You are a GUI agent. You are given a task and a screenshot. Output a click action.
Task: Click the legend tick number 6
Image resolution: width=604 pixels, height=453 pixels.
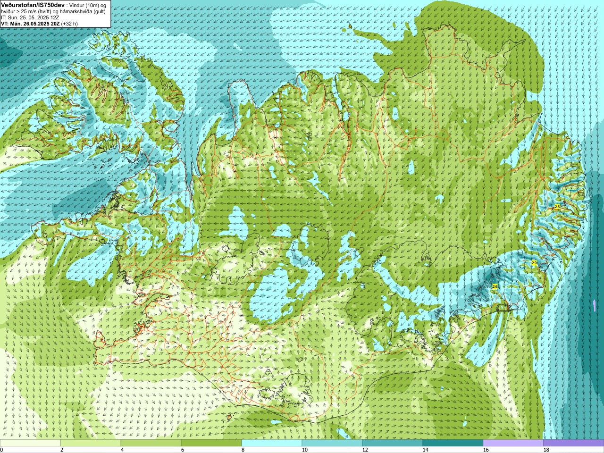pos(183,450)
